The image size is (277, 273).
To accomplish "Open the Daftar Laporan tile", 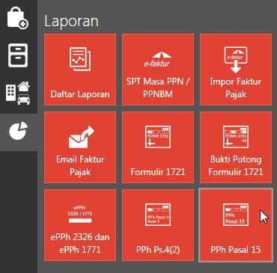I will [80, 70].
